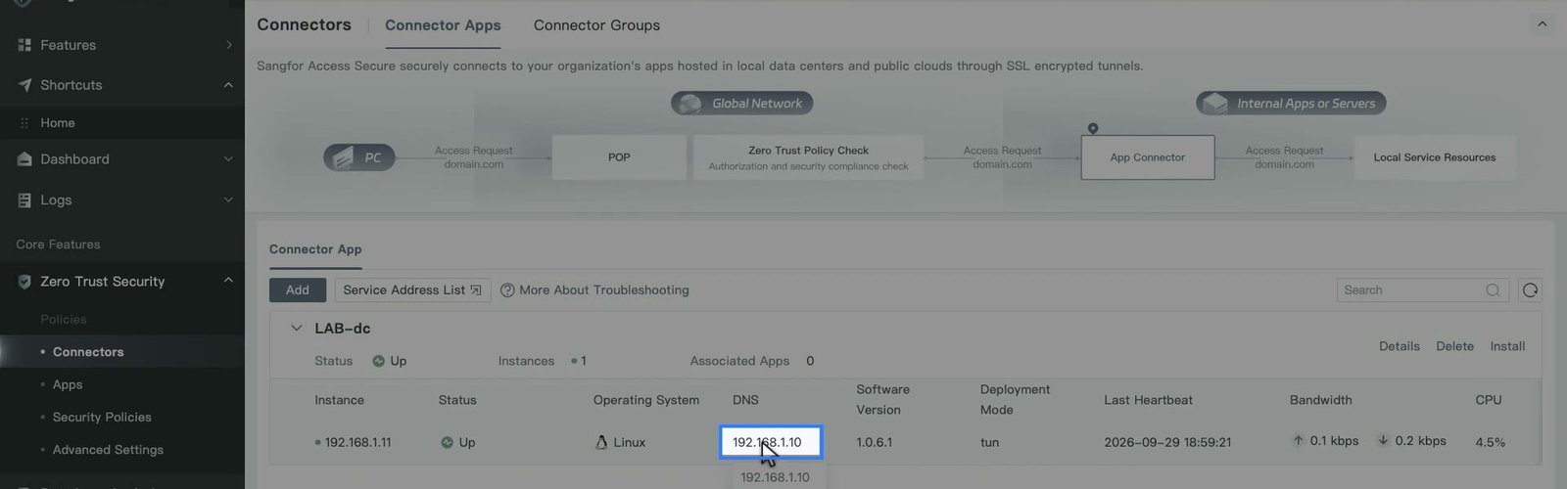This screenshot has height=489, width=1567.
Task: Click the Add button
Action: [x=298, y=290]
